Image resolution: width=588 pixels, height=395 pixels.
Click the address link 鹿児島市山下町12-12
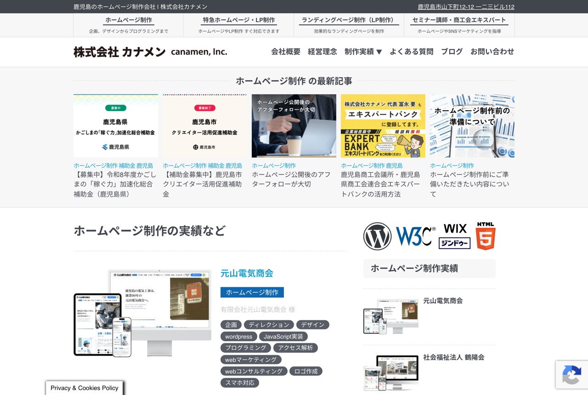(x=466, y=7)
